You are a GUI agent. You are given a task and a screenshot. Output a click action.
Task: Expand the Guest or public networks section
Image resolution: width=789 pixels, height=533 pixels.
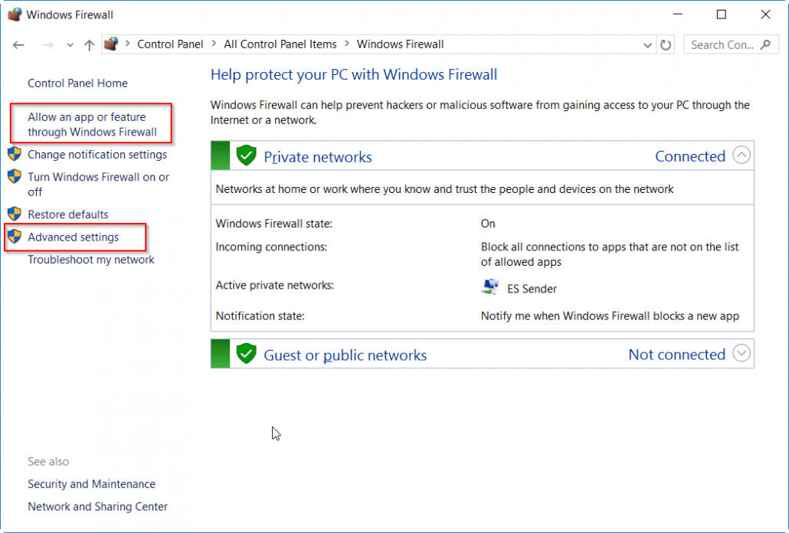(x=741, y=353)
